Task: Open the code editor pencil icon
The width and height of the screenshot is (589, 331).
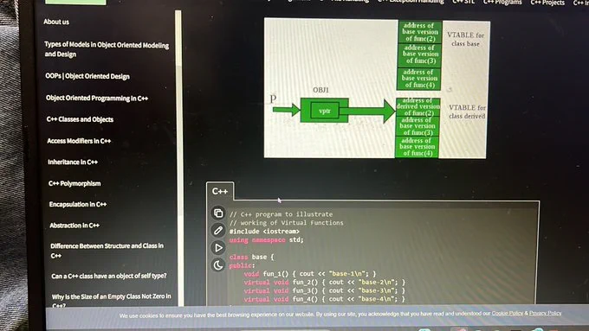Action: pos(218,230)
